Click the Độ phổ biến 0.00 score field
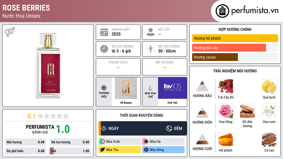Viewport: 283px width, 159px height. point(26,151)
